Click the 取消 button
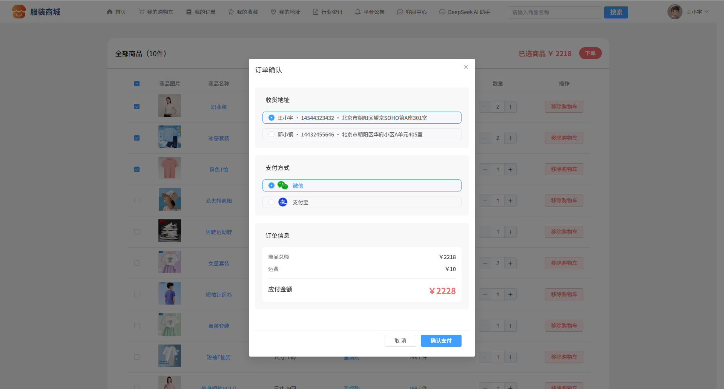724x389 pixels. (400, 341)
